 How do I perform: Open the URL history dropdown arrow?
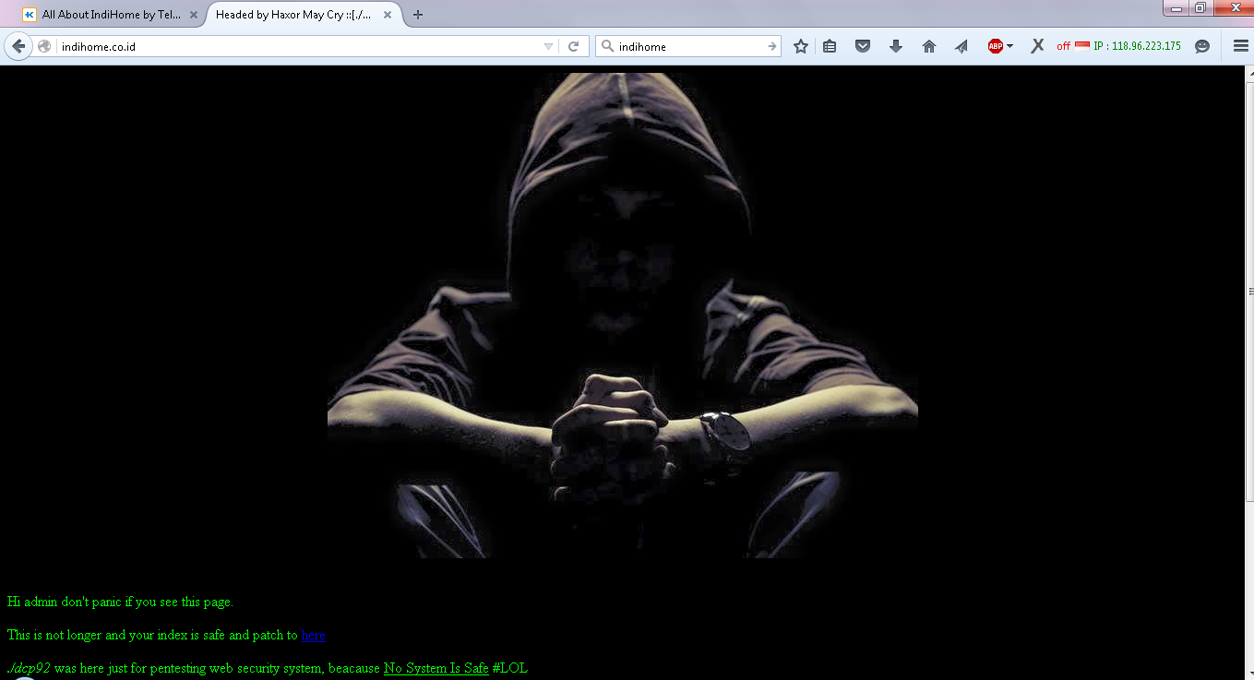549,46
